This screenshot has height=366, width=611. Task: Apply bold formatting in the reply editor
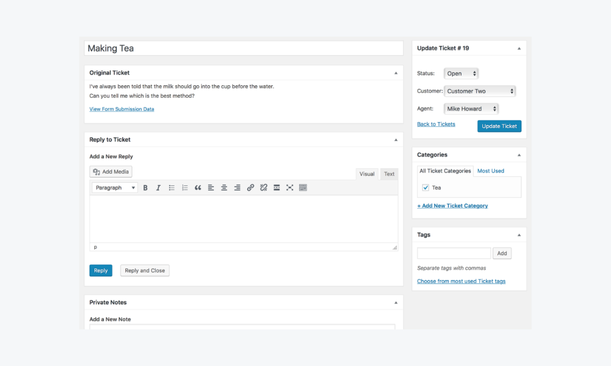point(146,188)
